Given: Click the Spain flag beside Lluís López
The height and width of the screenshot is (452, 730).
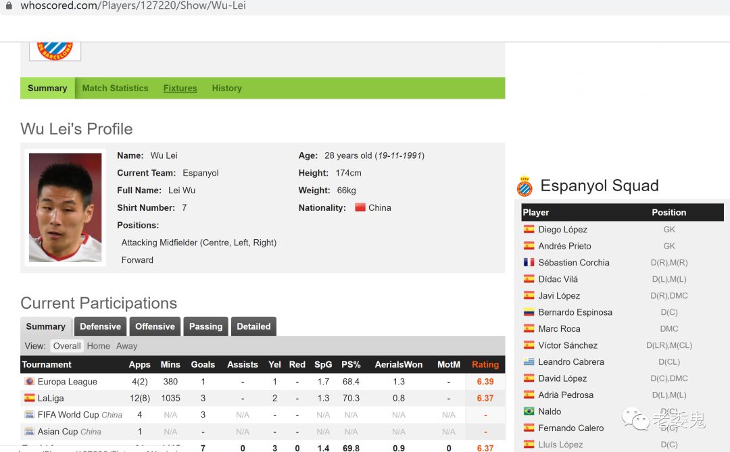Looking at the screenshot, I should click(529, 444).
